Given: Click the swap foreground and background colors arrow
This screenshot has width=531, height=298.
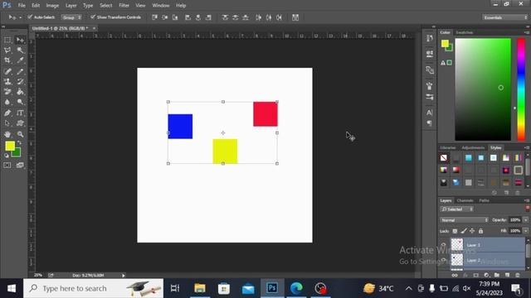Looking at the screenshot, I should coord(19,143).
